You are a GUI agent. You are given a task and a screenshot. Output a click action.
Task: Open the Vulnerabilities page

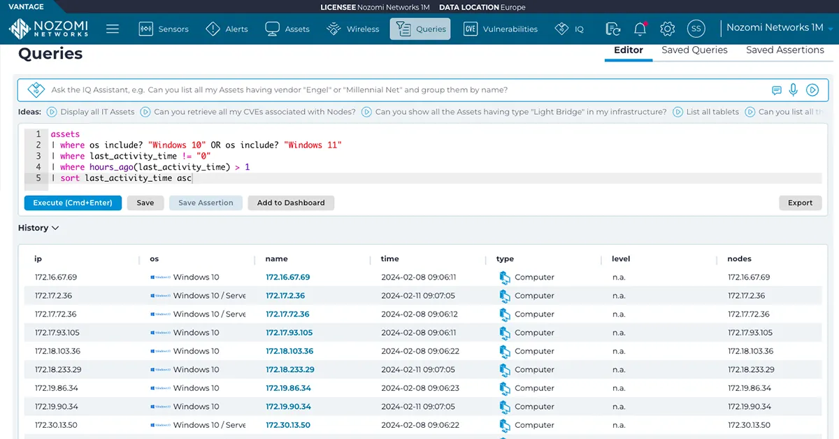point(501,29)
